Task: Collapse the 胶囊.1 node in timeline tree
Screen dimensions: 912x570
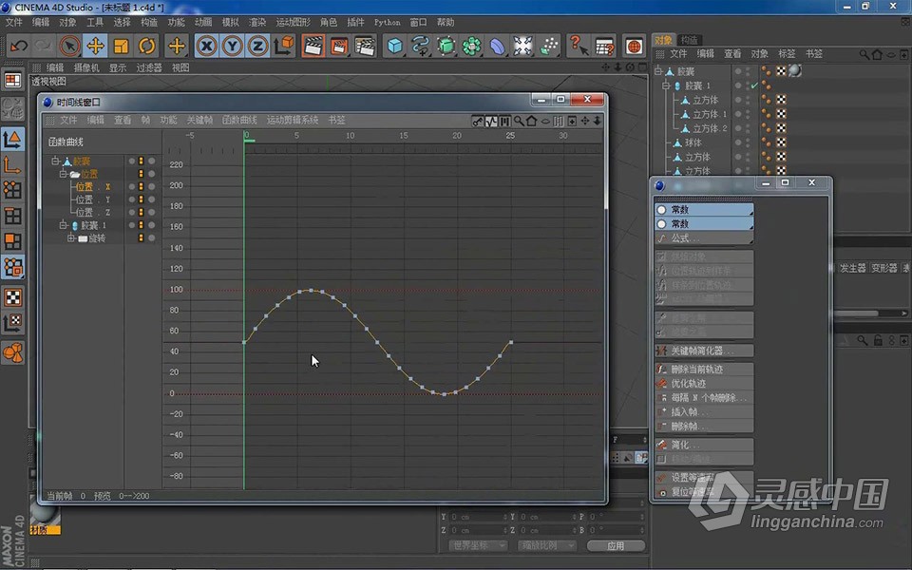Action: [x=63, y=224]
